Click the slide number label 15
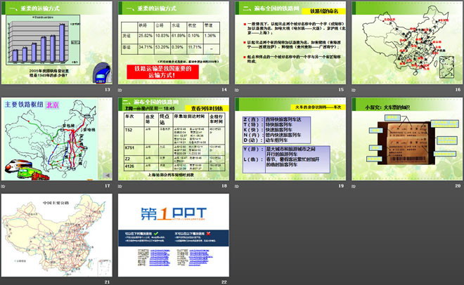Screen dimensions: 464x285 point(341,89)
